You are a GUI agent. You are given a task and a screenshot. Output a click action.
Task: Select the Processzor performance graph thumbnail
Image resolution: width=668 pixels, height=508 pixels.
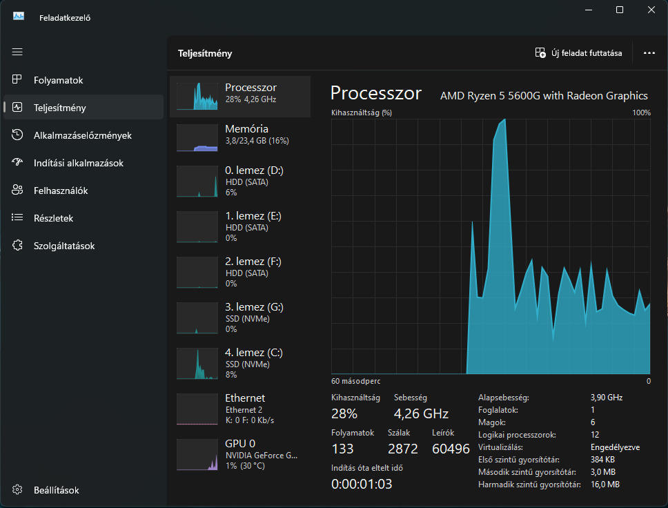[197, 97]
